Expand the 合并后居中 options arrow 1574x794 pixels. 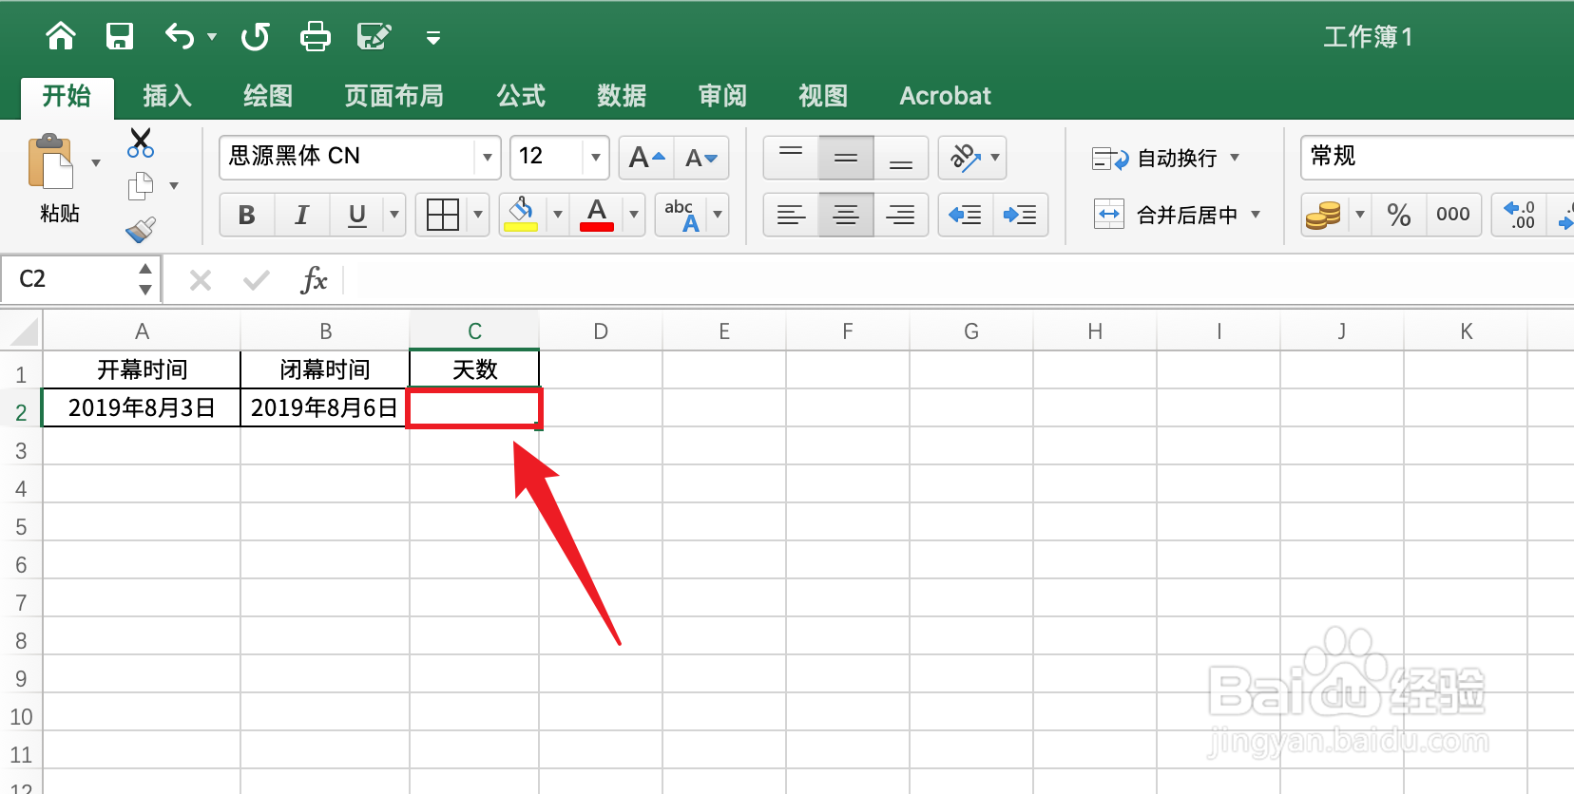1256,215
